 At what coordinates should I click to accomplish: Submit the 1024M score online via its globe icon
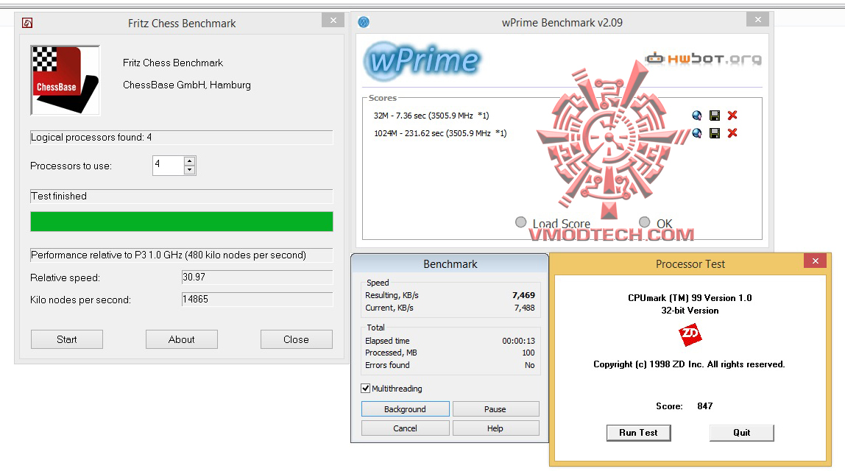[x=697, y=133]
